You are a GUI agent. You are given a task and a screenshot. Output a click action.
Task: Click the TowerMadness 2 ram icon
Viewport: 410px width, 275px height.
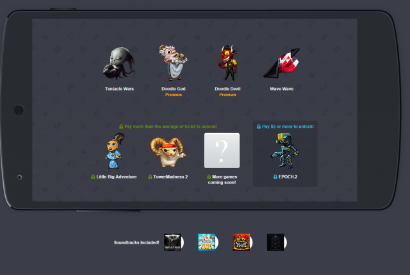point(168,152)
